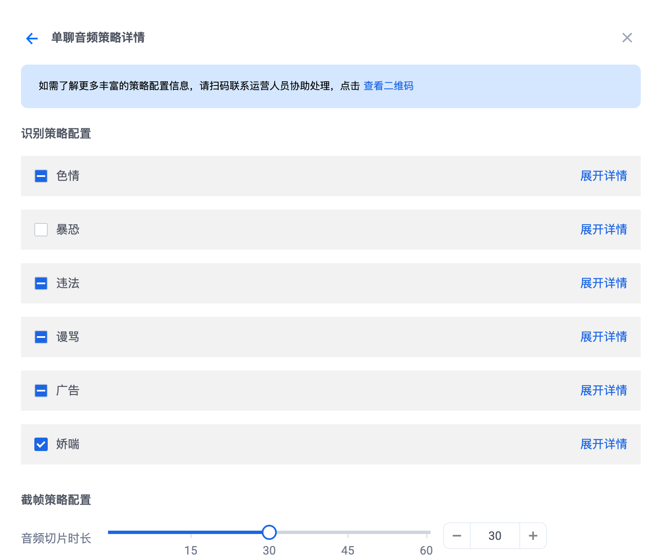Close the 单聊音频策略详情 panel
The height and width of the screenshot is (560, 660).
point(627,38)
